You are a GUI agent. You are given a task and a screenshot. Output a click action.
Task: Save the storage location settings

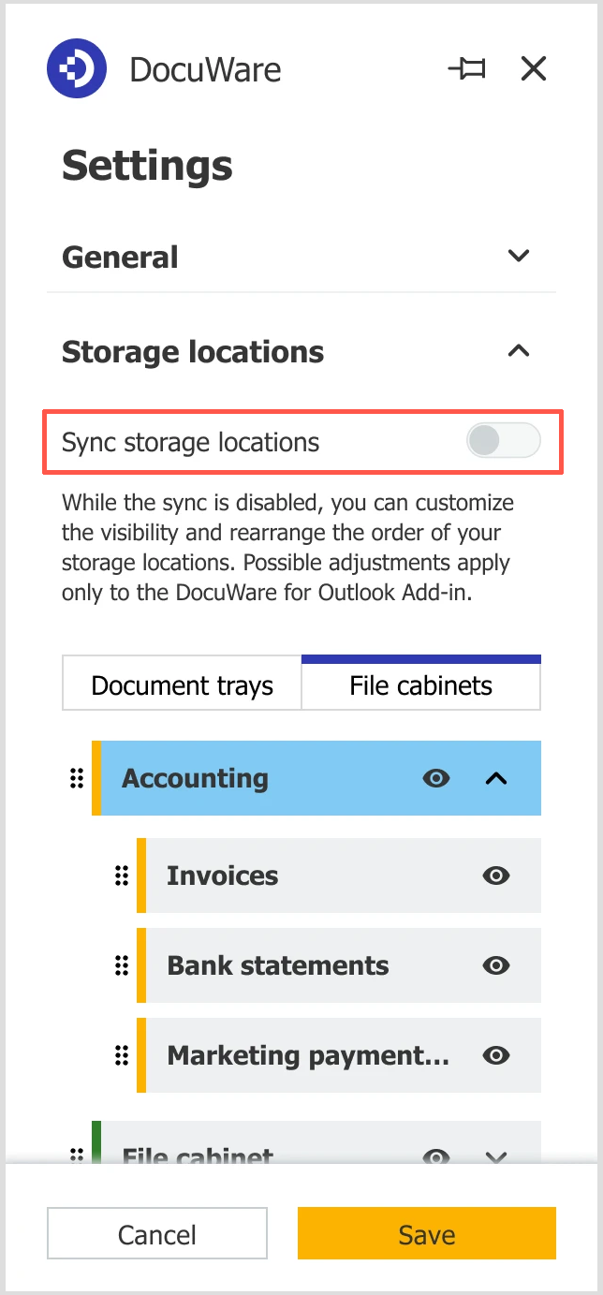click(426, 1233)
